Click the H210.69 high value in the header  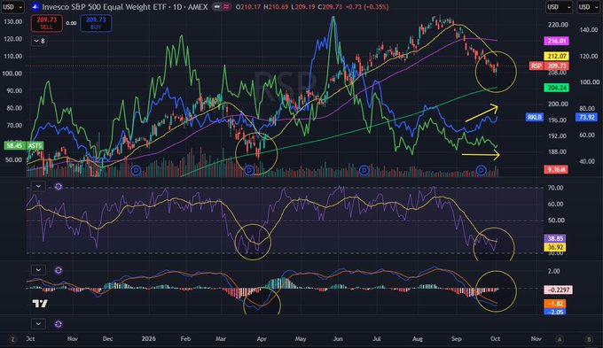coord(276,7)
